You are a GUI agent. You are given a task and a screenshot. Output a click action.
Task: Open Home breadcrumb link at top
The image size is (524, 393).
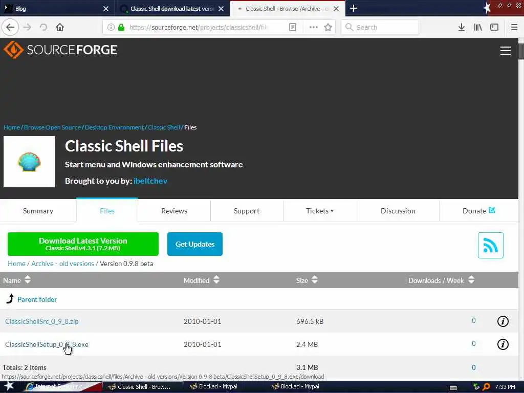click(12, 127)
